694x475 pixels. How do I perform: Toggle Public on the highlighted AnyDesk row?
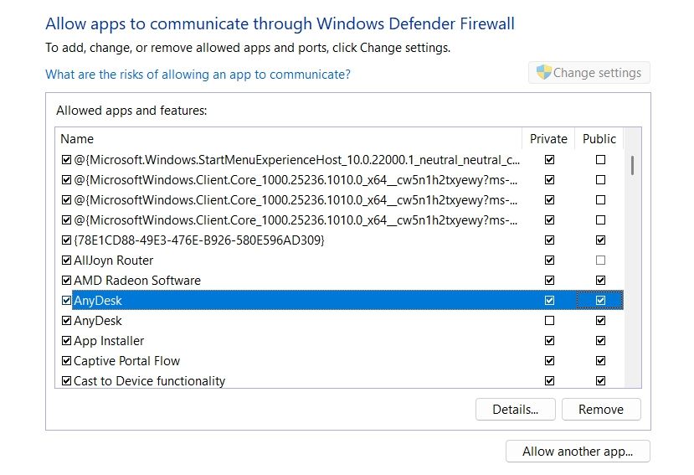pyautogui.click(x=600, y=301)
